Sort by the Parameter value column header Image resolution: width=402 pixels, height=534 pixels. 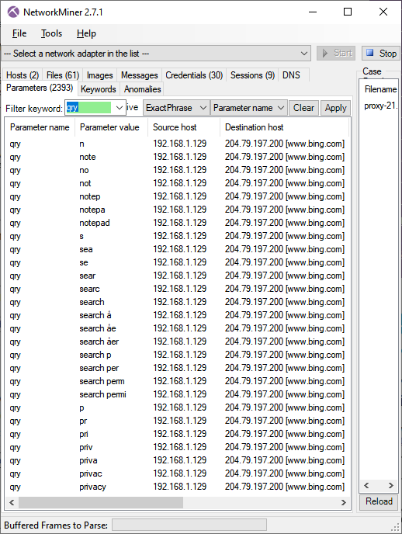pos(109,127)
